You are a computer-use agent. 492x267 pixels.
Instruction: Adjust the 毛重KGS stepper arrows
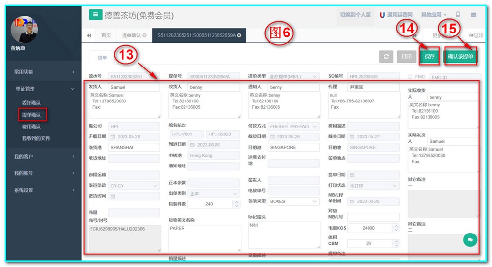coord(396,228)
